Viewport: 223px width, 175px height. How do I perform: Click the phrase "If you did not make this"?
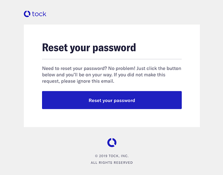click(x=139, y=75)
